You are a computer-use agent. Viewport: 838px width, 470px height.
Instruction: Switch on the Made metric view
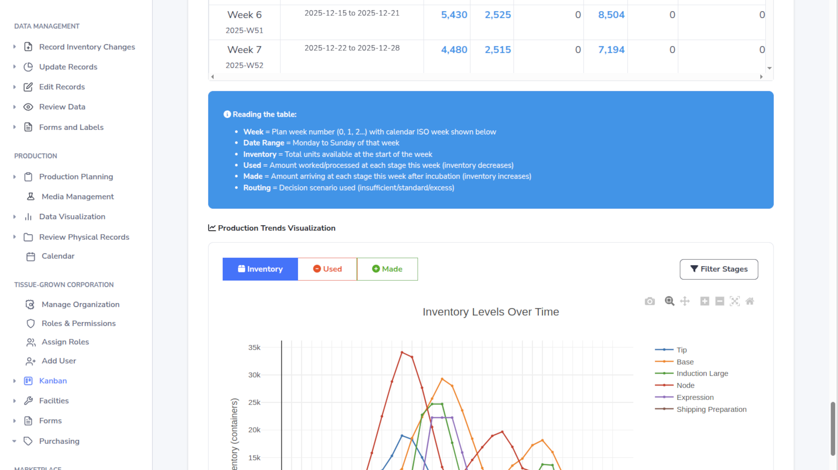tap(387, 269)
